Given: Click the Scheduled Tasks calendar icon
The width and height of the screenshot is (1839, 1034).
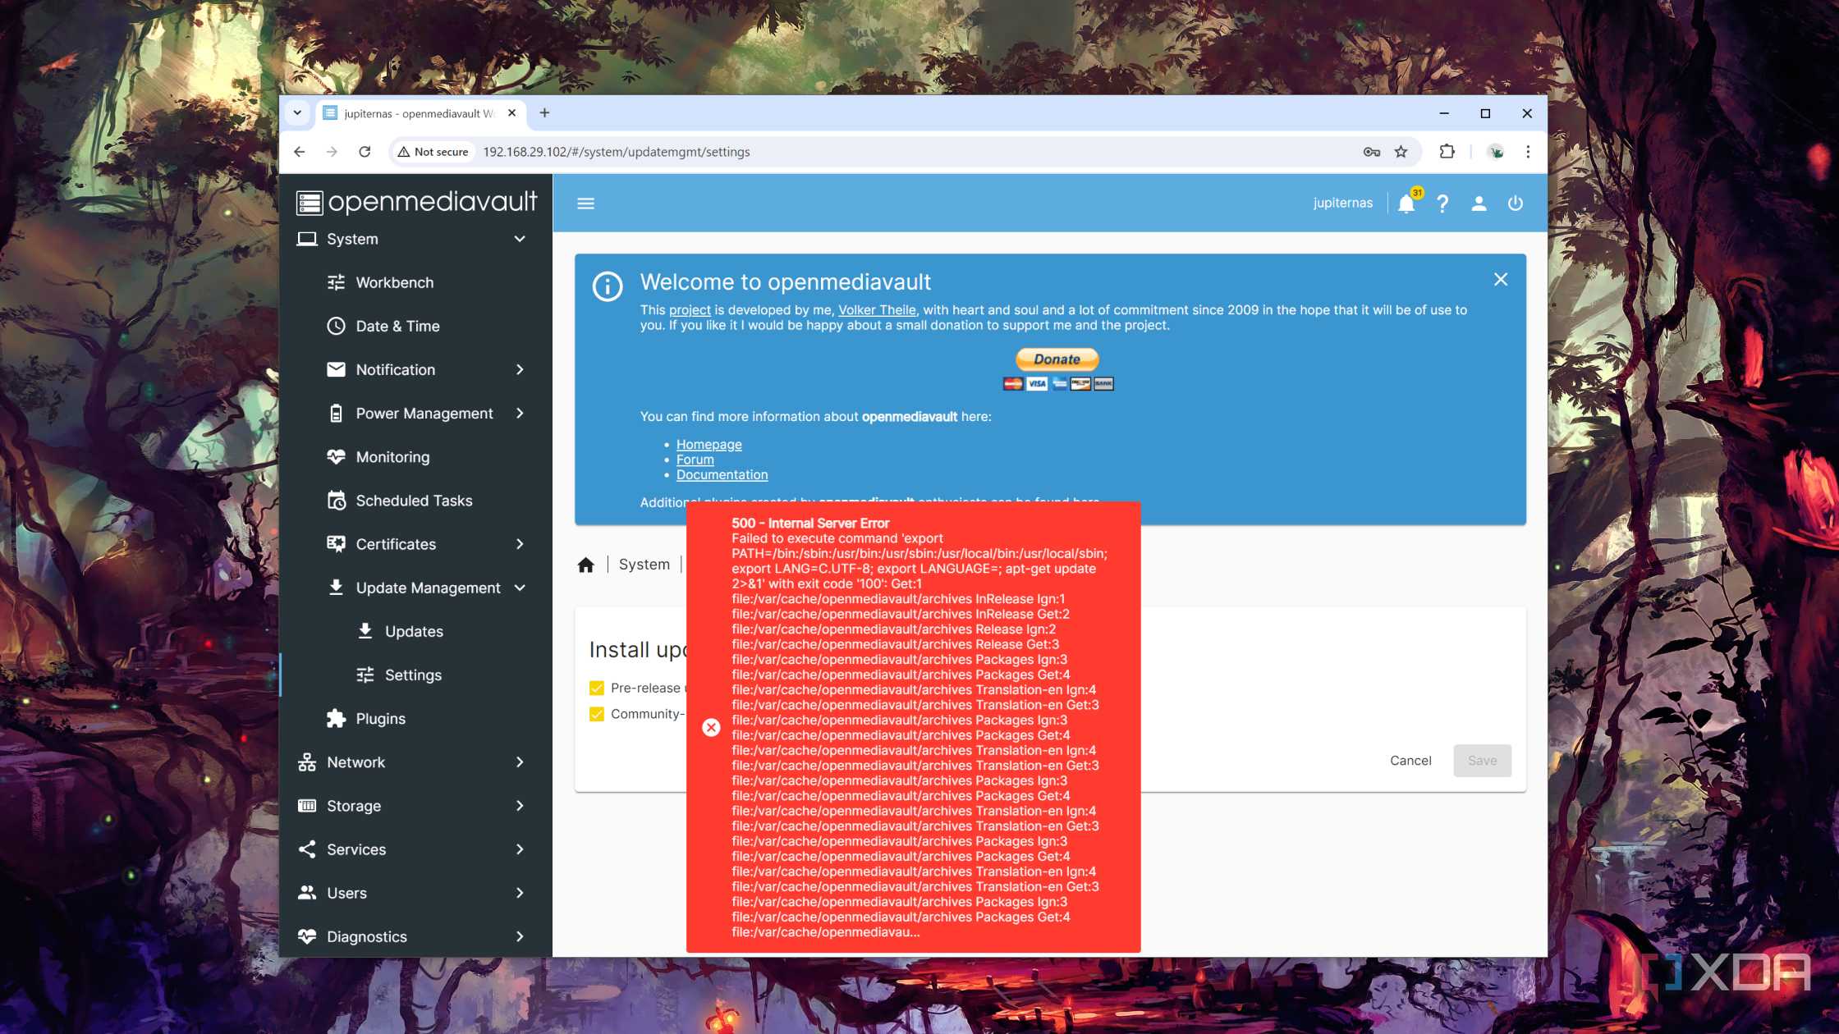Looking at the screenshot, I should coord(336,501).
